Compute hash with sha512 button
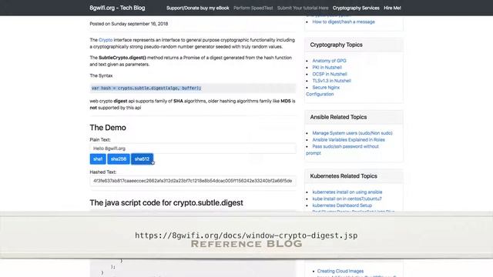Image resolution: width=493 pixels, height=277 pixels. point(142,159)
